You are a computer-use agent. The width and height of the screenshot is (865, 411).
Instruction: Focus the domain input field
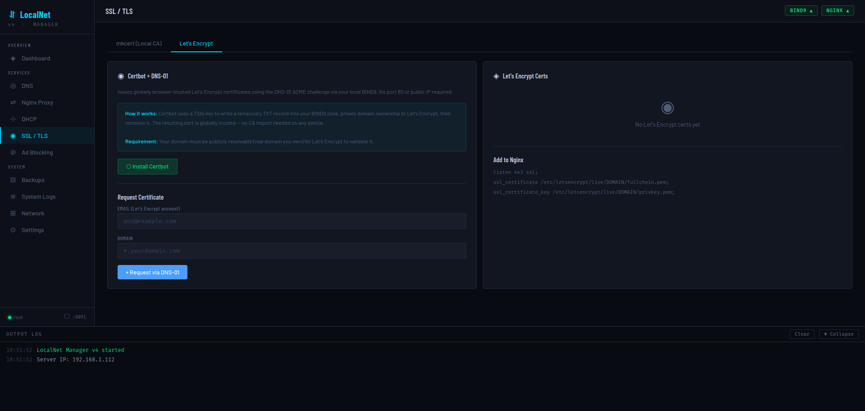point(292,251)
